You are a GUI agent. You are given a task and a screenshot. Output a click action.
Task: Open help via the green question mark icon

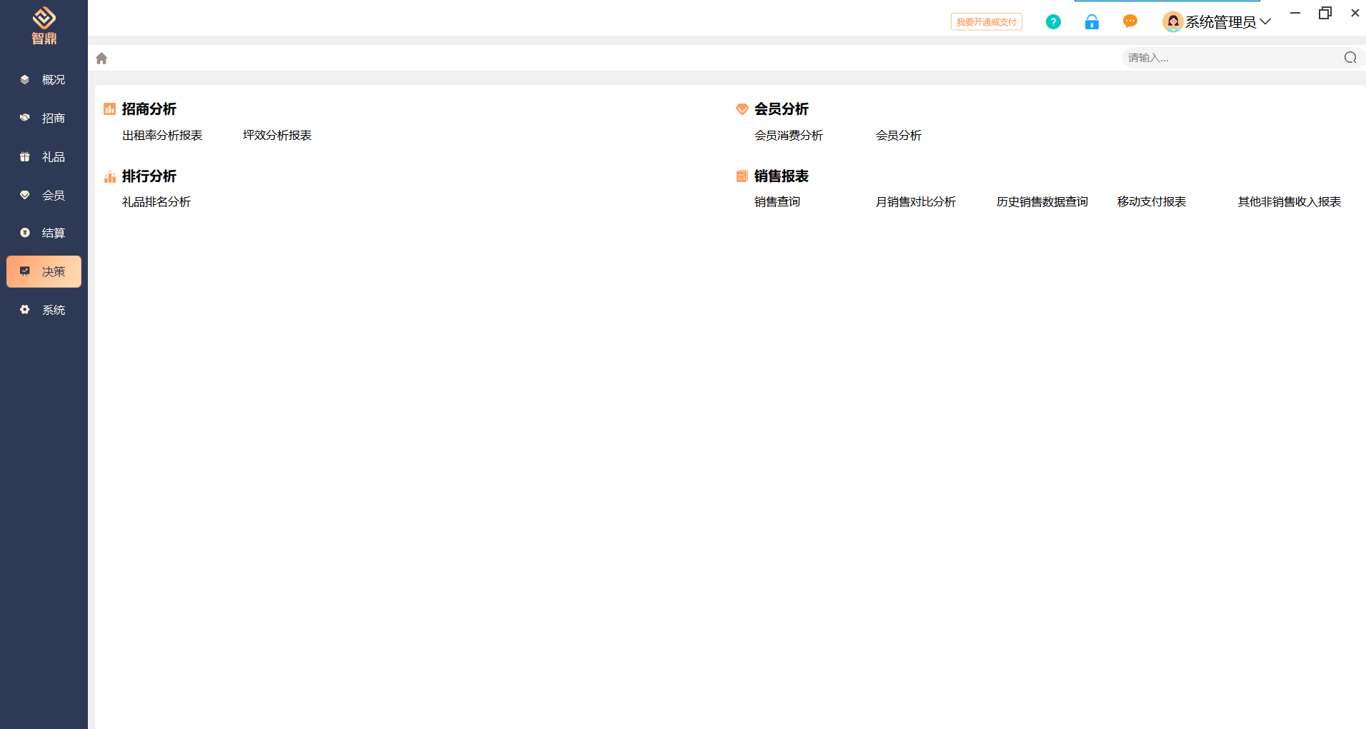point(1053,22)
